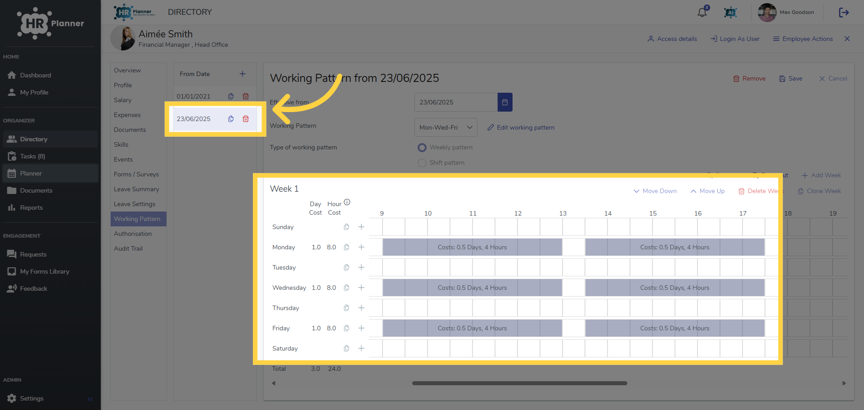864x410 pixels.
Task: Add a time block to Sunday
Action: [361, 227]
